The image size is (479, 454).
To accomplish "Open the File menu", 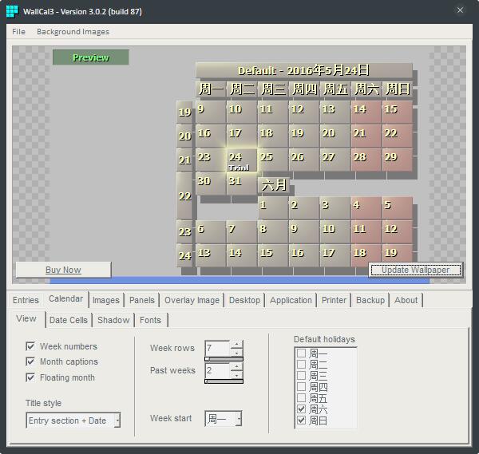I will coord(18,32).
